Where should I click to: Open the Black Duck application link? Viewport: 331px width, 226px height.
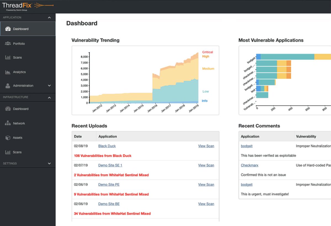[107, 146]
